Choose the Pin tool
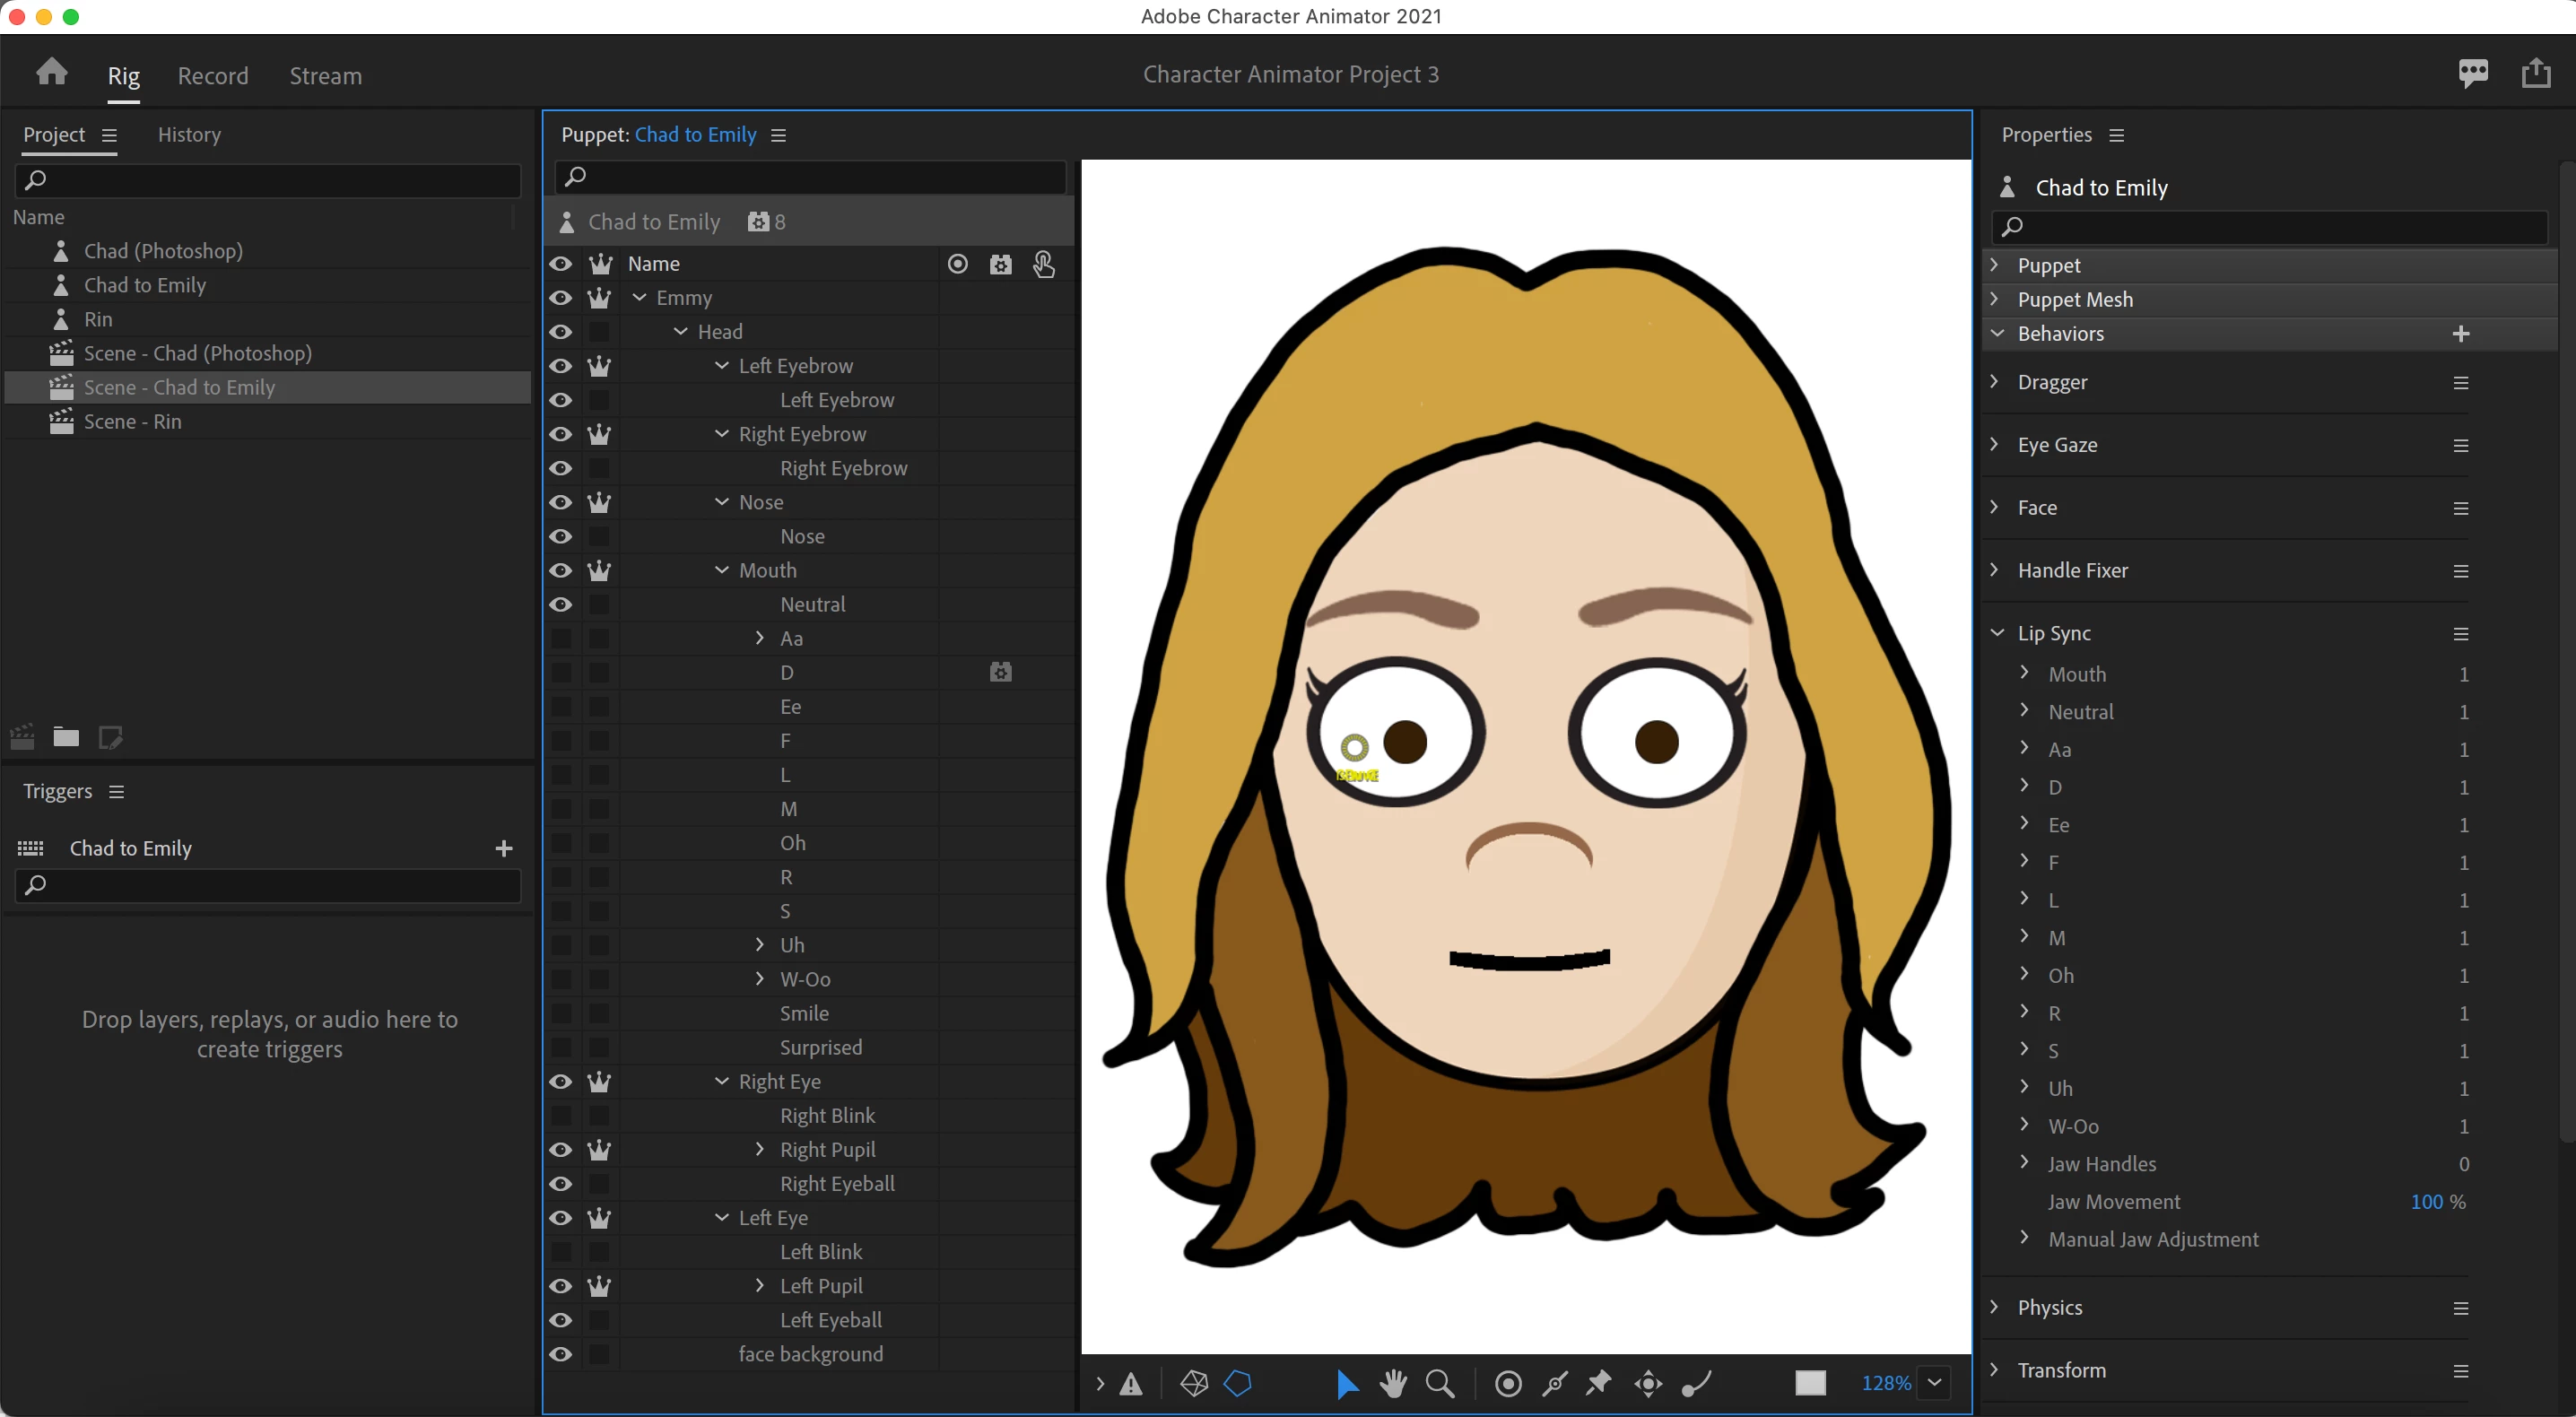The width and height of the screenshot is (2576, 1417). [1599, 1383]
